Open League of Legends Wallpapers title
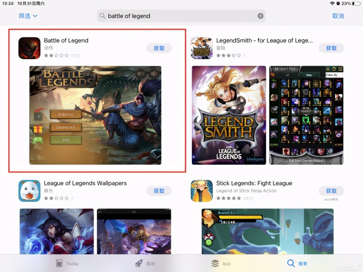Screen dimensions: 363x272 tap(85, 183)
